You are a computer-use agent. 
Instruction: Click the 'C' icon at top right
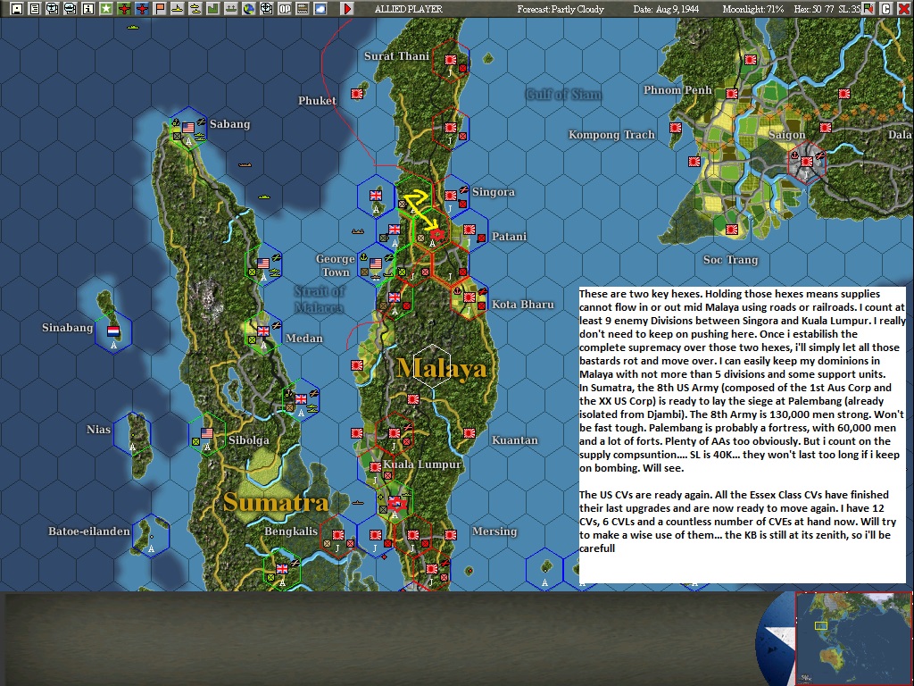pyautogui.click(x=885, y=9)
